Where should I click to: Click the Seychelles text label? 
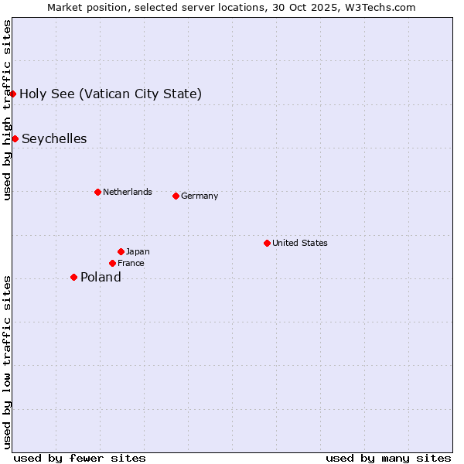pos(54,139)
